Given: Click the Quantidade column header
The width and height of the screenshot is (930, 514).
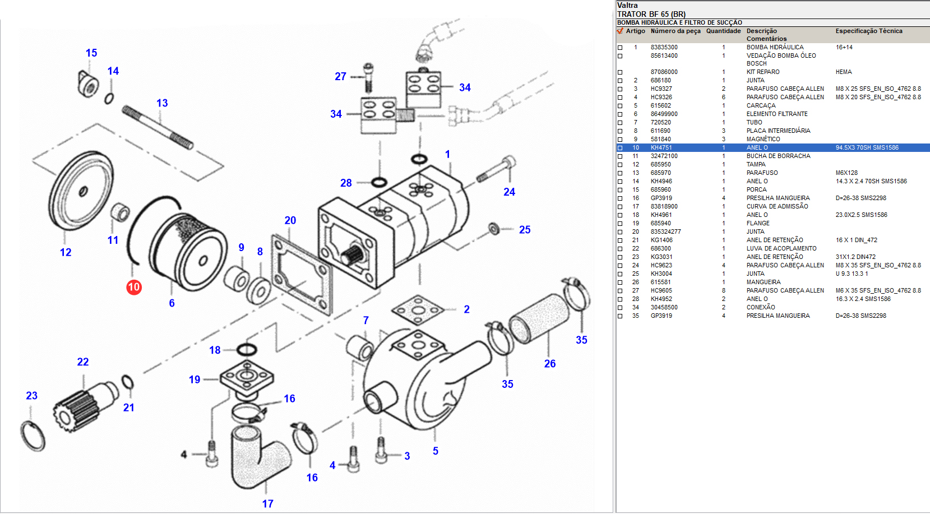Looking at the screenshot, I should 723,31.
